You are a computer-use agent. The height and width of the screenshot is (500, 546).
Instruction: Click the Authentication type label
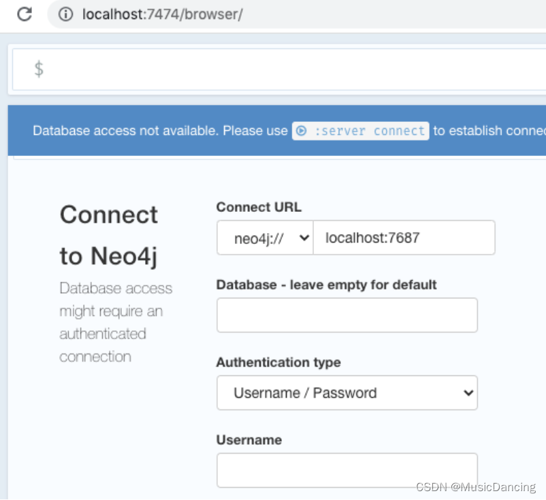tap(278, 362)
